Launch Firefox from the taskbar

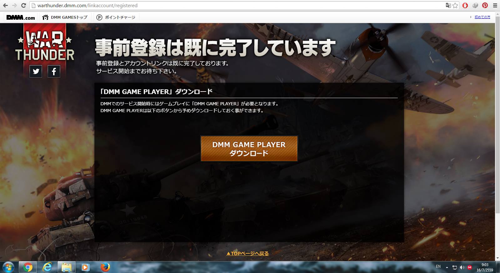pyautogui.click(x=105, y=267)
